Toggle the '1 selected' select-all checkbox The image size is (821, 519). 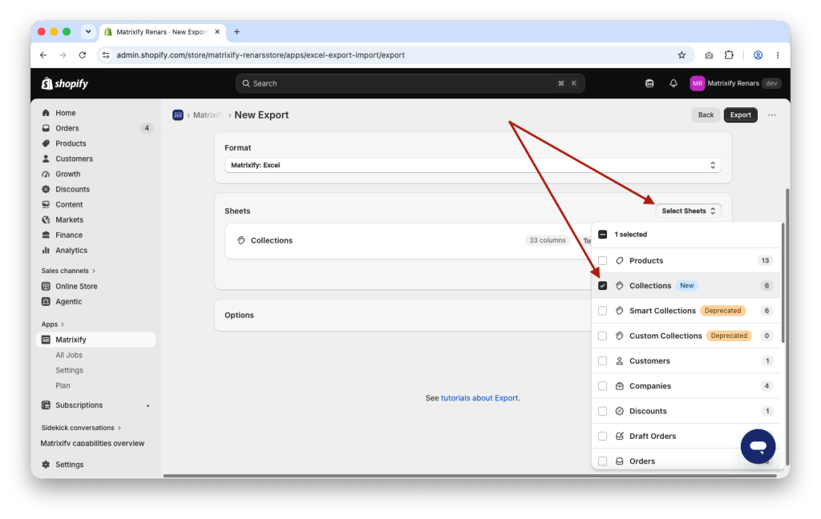click(x=603, y=235)
